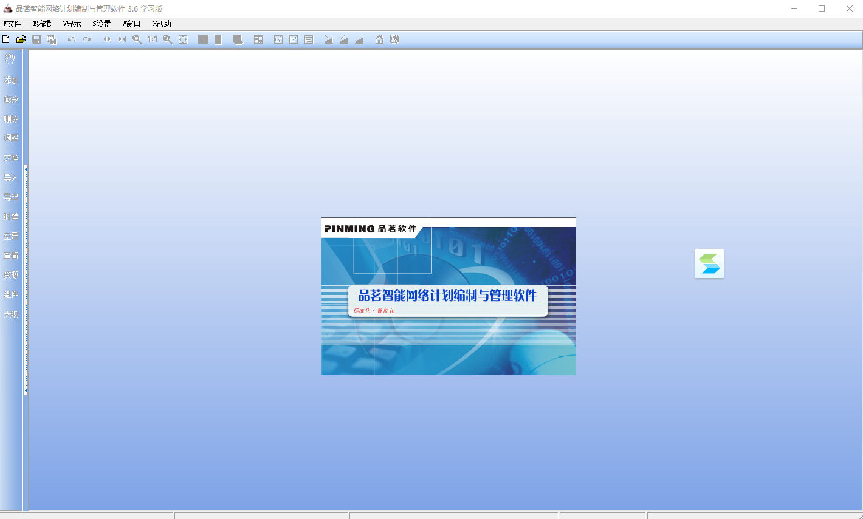Click the floating green-blue S logo icon
This screenshot has height=519, width=863.
(709, 263)
